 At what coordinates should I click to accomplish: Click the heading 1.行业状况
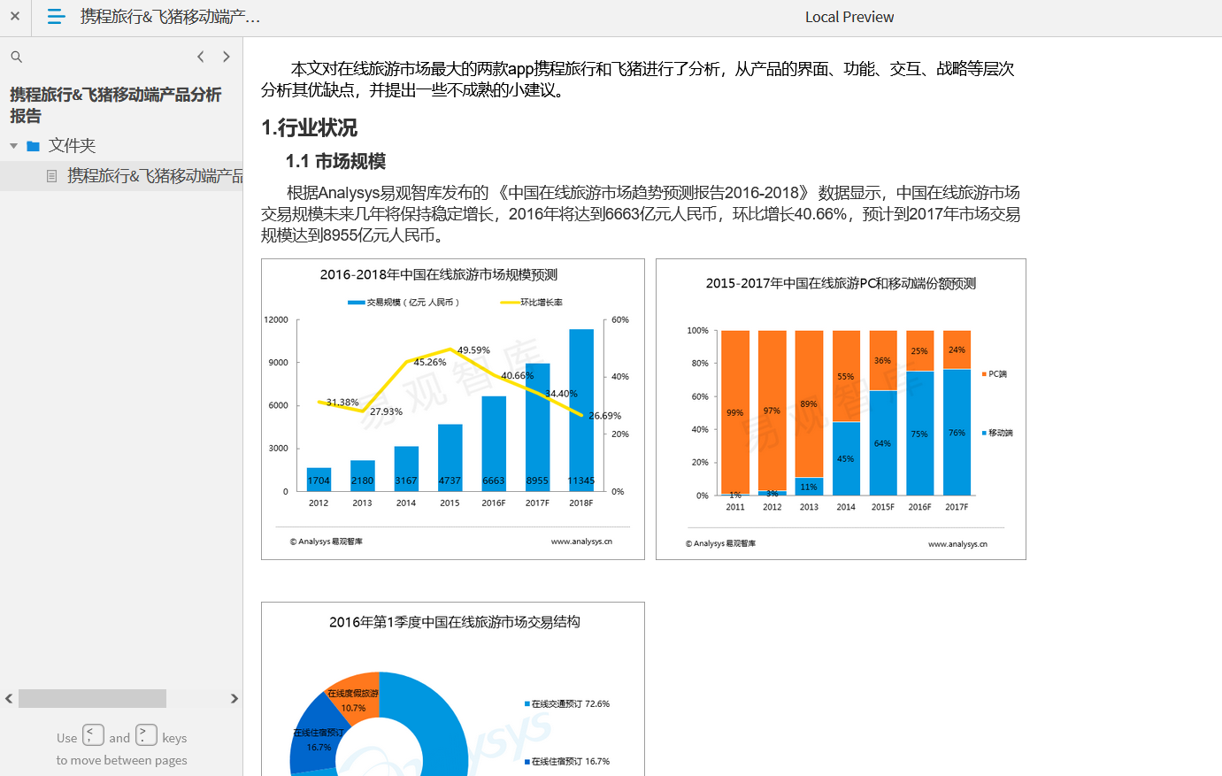[310, 127]
